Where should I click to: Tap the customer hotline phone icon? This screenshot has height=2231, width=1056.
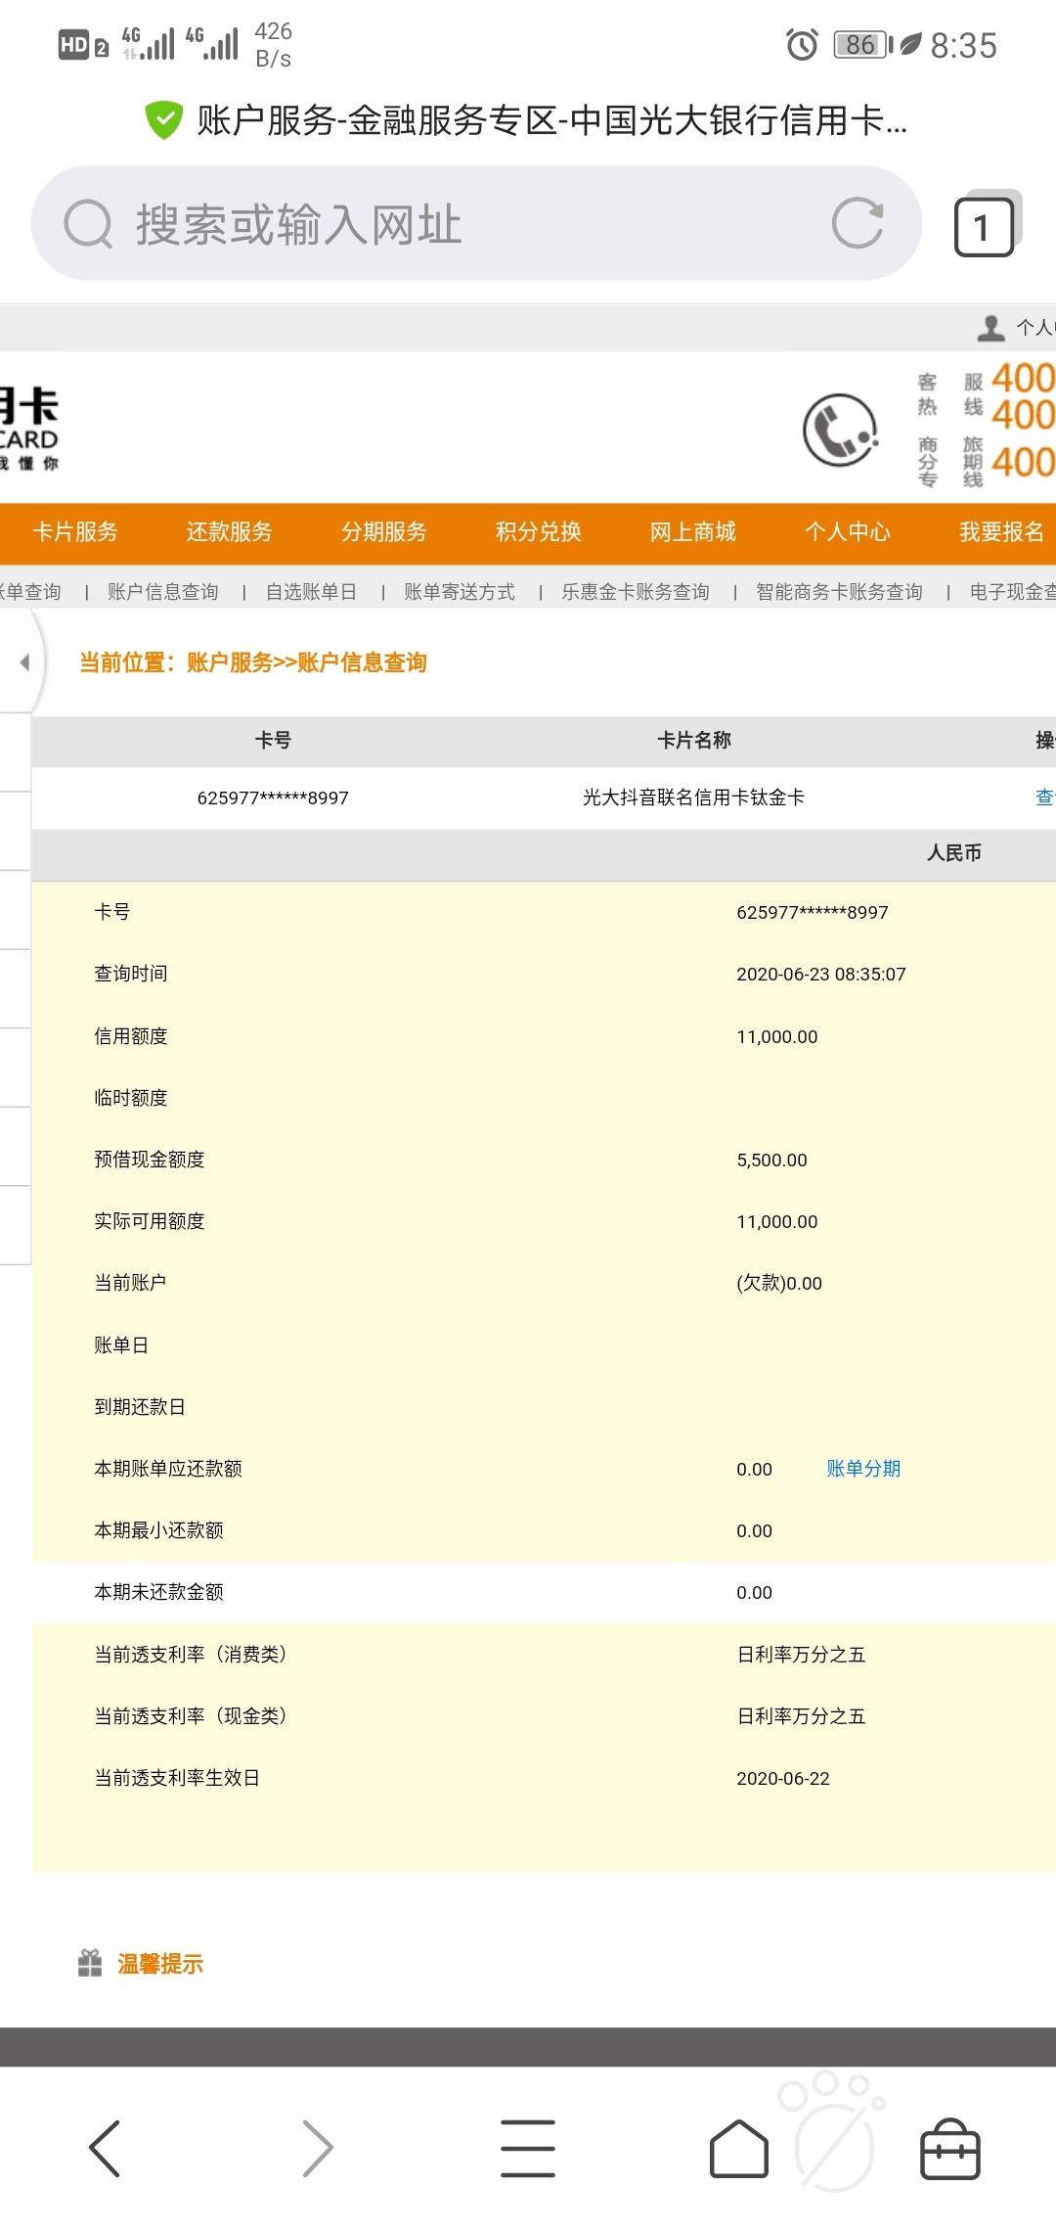pos(840,430)
